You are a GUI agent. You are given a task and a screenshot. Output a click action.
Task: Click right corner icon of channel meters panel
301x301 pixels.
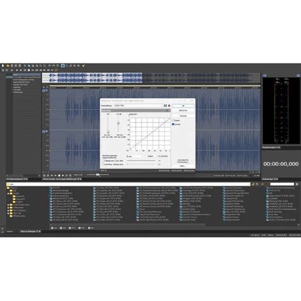click(298, 76)
